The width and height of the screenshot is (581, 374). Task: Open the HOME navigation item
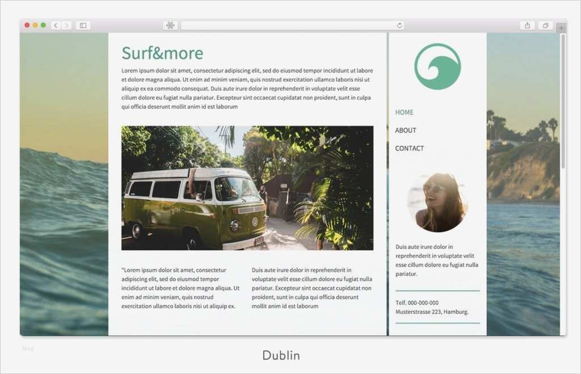404,112
